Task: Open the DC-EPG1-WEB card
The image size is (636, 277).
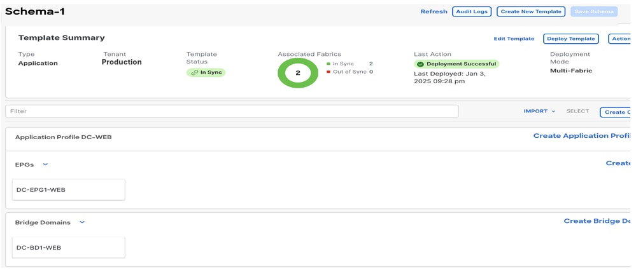Action: pyautogui.click(x=69, y=189)
